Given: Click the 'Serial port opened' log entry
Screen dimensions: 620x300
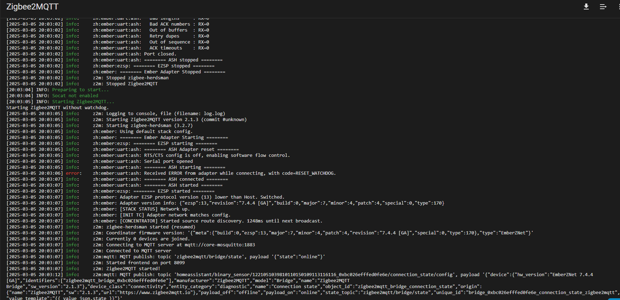Looking at the screenshot, I should pos(168,161).
